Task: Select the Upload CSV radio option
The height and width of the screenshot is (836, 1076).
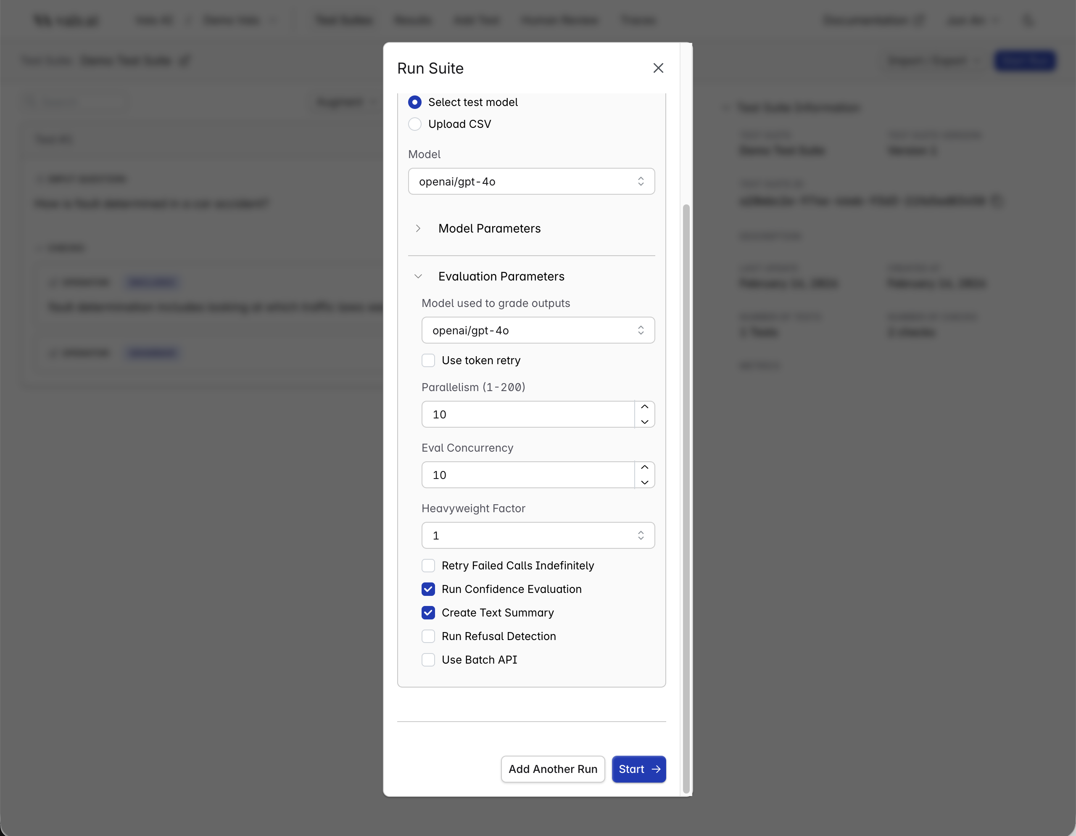Action: (415, 124)
